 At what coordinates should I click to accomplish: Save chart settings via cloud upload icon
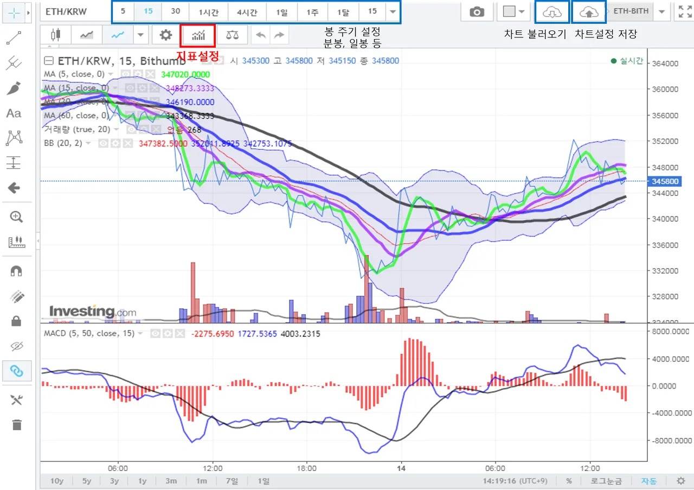point(589,12)
